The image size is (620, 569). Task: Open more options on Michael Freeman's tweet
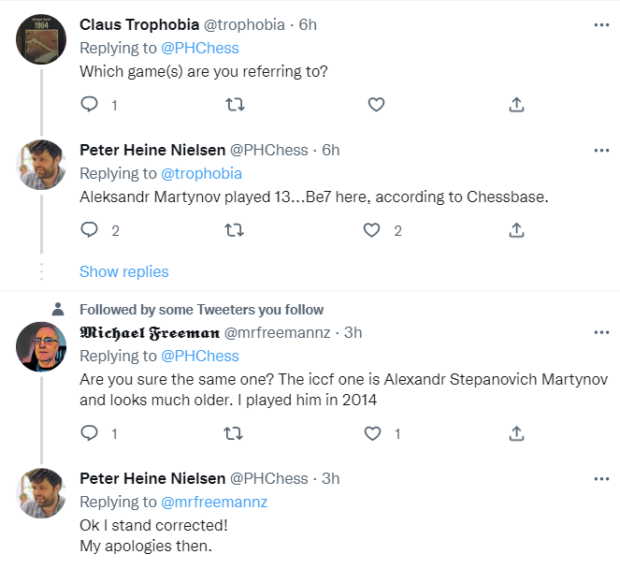pos(601,332)
